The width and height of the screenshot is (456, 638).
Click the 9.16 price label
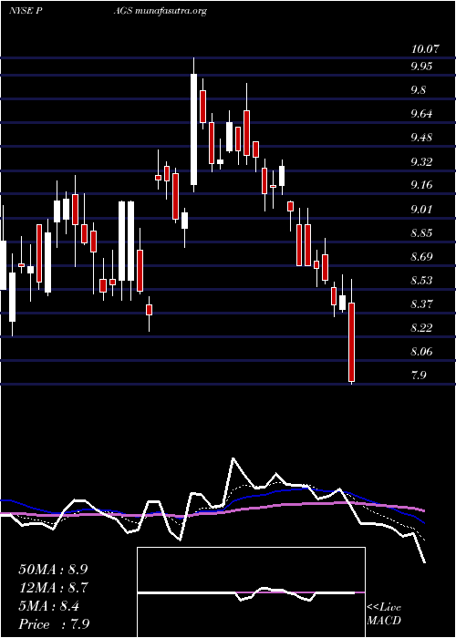(x=421, y=186)
